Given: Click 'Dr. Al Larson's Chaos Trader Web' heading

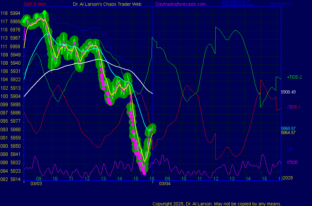Looking at the screenshot, I should (107, 4).
